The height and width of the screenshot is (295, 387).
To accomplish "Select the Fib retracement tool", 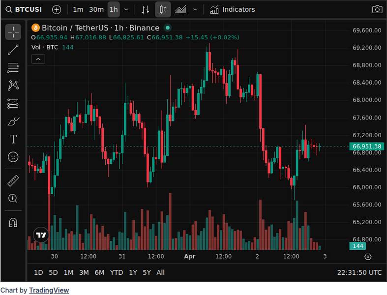I will click(13, 68).
